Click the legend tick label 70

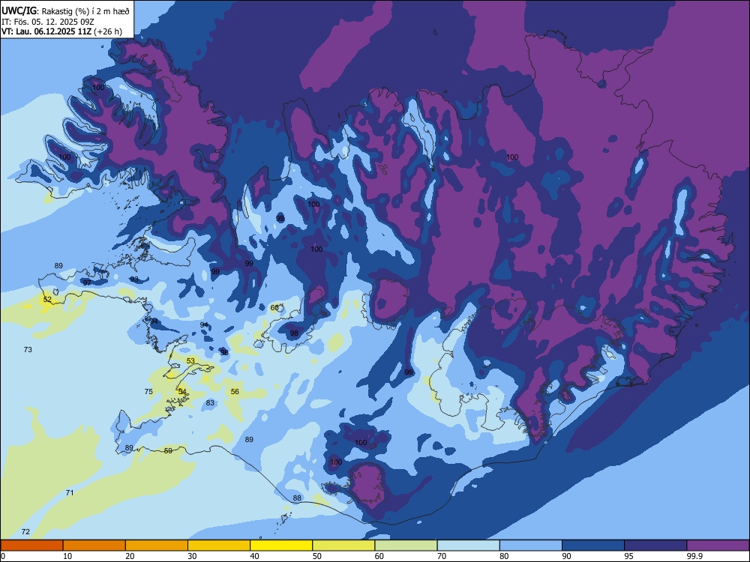pos(442,556)
